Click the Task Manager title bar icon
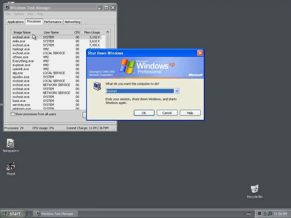 [x=7, y=7]
